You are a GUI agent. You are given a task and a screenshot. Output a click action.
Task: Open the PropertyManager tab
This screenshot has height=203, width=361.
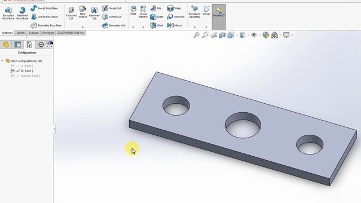click(x=17, y=45)
